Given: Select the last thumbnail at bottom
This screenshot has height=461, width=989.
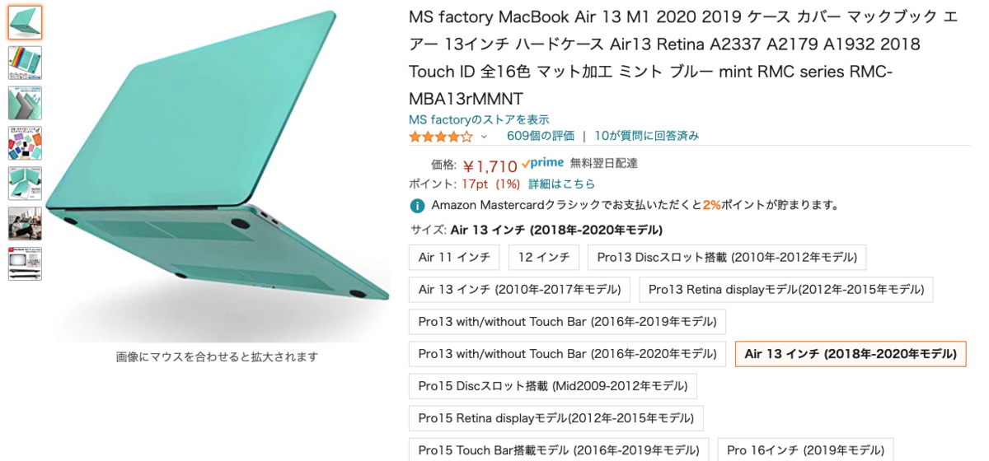Looking at the screenshot, I should pyautogui.click(x=25, y=263).
